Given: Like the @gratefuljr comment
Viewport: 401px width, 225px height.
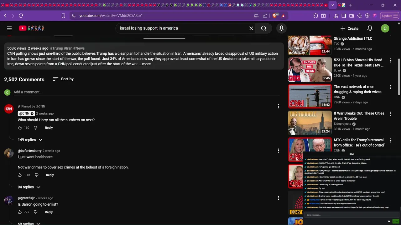Looking at the screenshot, I should point(20,212).
